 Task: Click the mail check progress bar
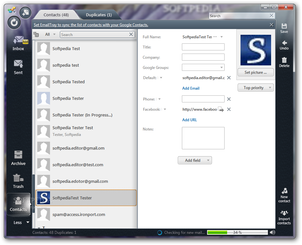pyautogui.click(x=237, y=233)
